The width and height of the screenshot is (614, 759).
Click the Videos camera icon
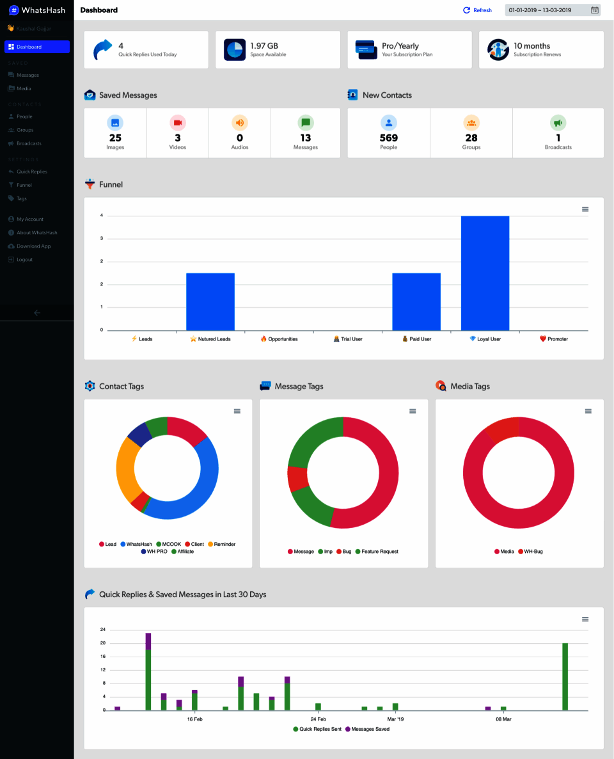coord(178,123)
